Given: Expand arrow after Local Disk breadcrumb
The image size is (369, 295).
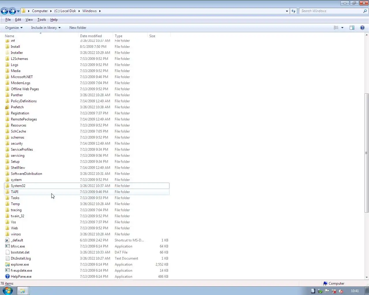Looking at the screenshot, I should [x=79, y=11].
